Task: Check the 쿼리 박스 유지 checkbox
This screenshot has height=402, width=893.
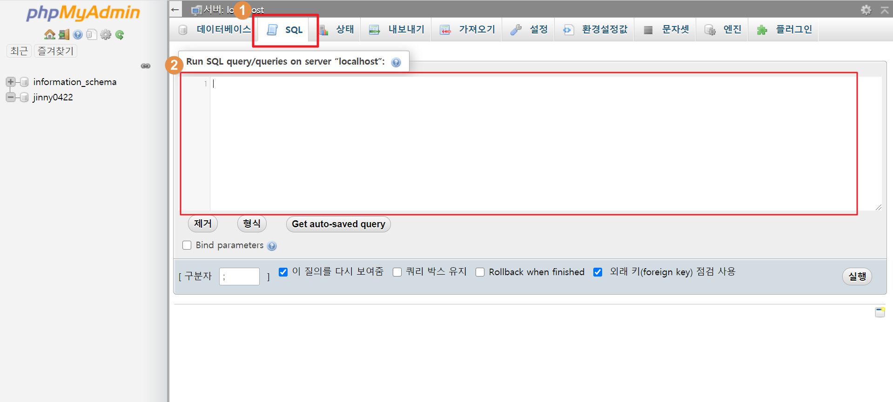Action: click(397, 272)
